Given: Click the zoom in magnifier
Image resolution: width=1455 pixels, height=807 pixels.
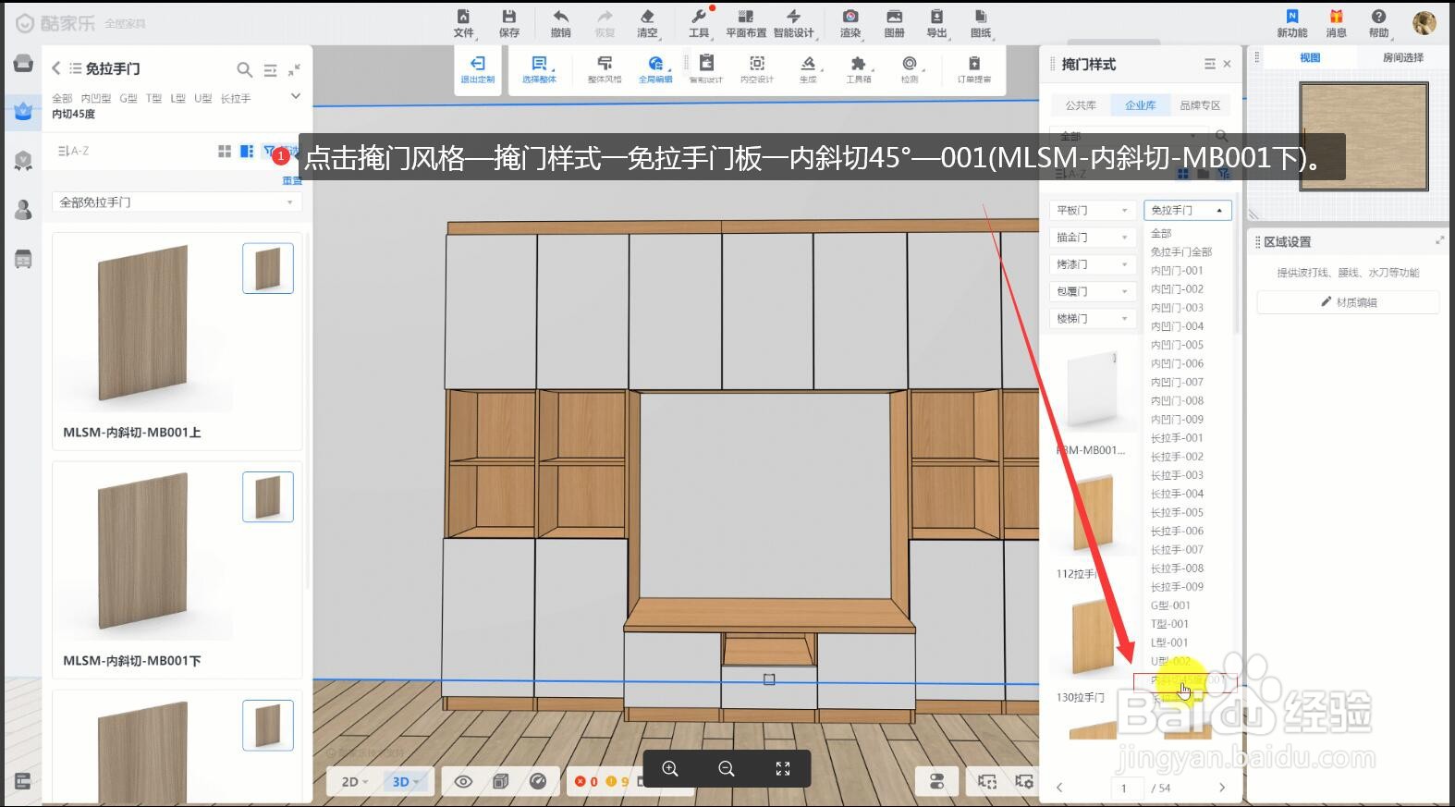Looking at the screenshot, I should [x=670, y=769].
